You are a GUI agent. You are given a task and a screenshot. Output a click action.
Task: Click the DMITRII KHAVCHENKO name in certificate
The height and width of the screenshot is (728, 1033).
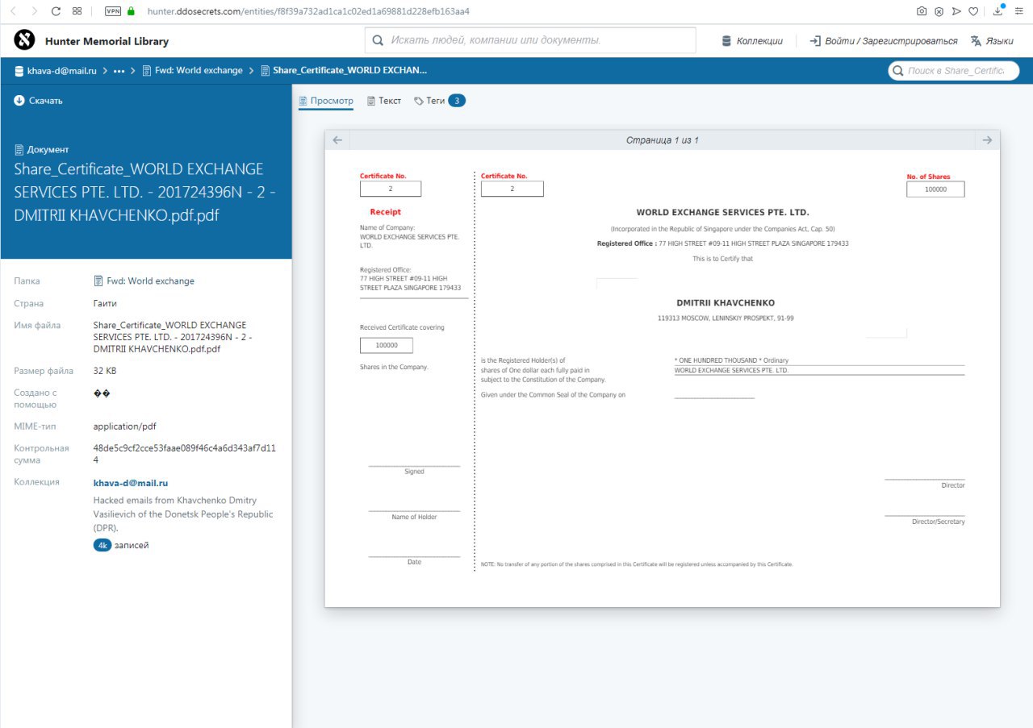click(x=726, y=303)
